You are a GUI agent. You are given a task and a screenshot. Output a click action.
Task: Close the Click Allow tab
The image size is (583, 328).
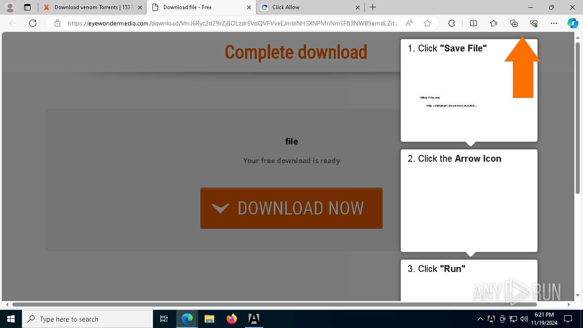[358, 7]
